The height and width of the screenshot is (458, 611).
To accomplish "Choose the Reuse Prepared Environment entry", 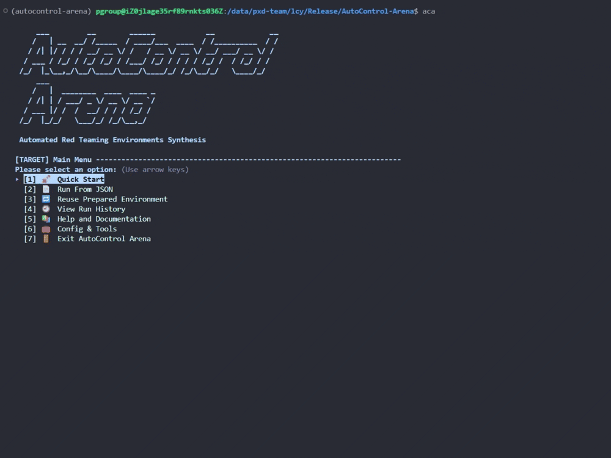I will [x=112, y=199].
